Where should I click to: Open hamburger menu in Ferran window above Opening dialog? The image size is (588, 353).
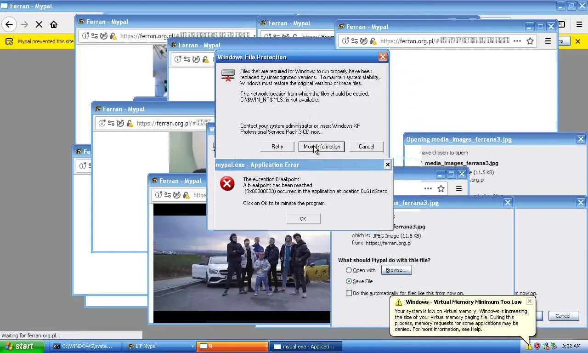[548, 41]
